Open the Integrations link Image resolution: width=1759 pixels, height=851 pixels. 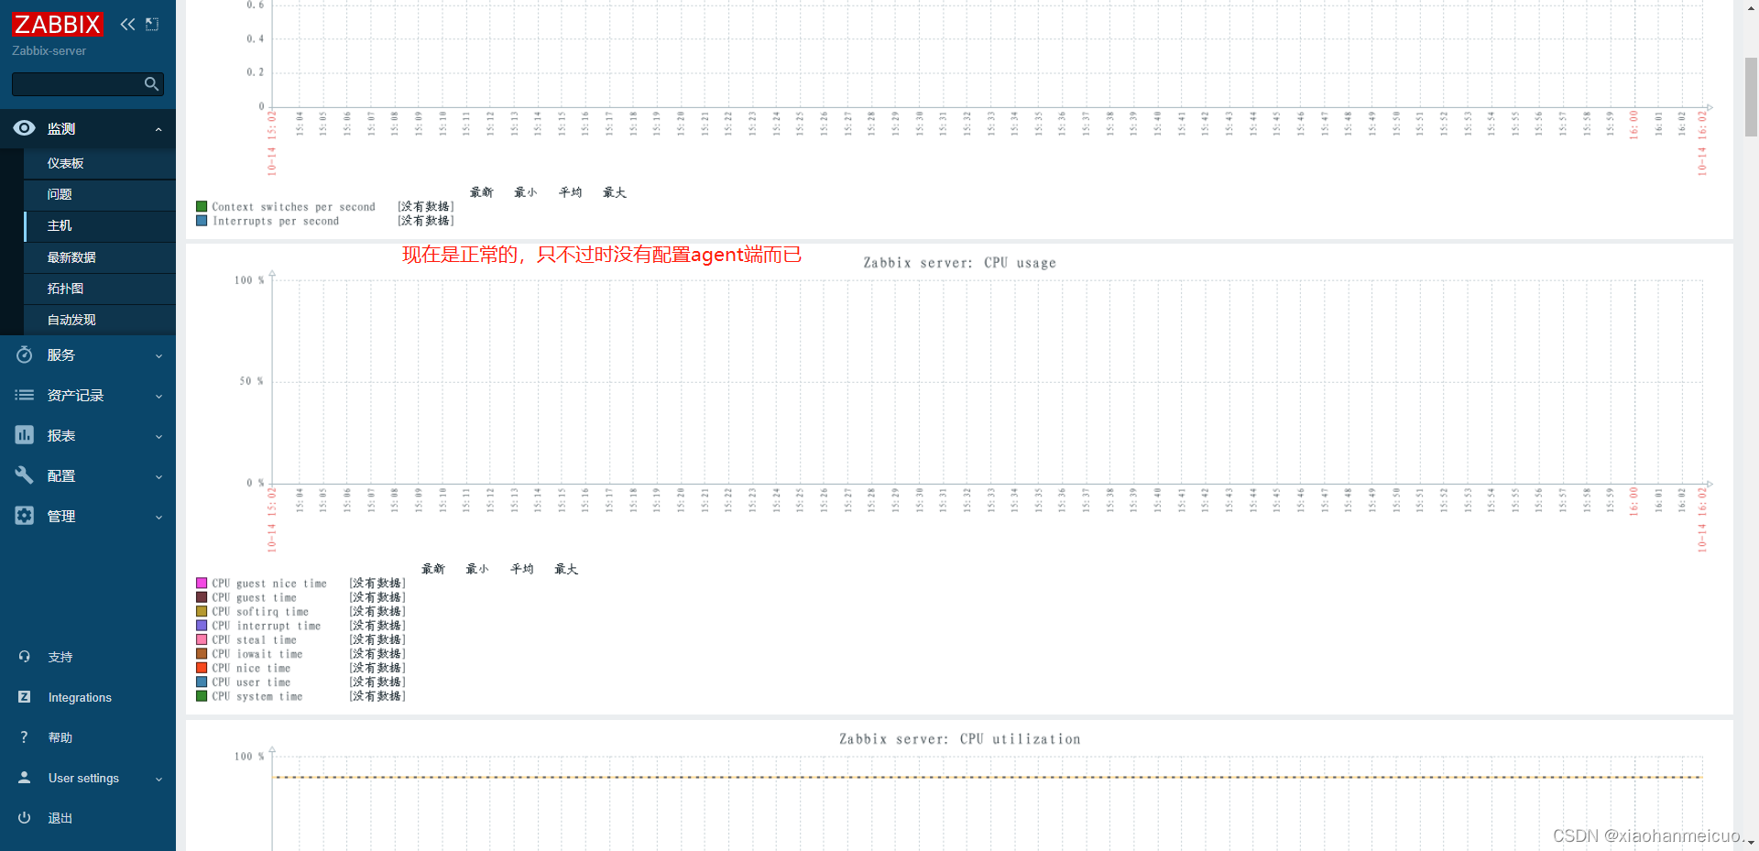pos(80,697)
